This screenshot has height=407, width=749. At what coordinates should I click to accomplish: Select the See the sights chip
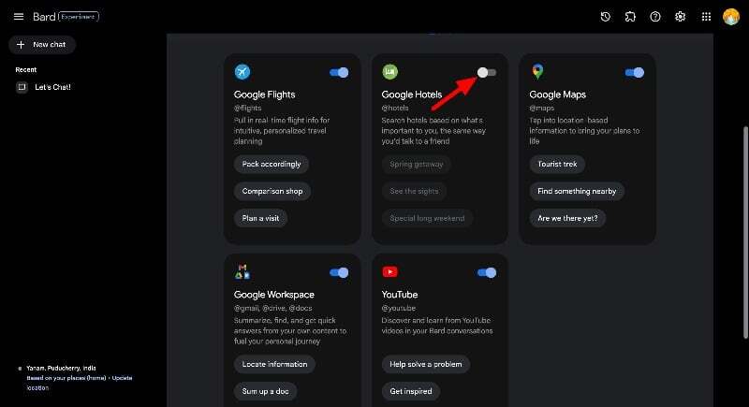pos(414,191)
